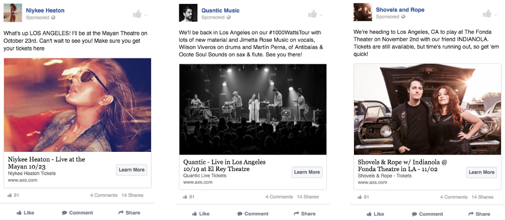Image resolution: width=505 pixels, height=220 pixels.
Task: Visit the Niykee Heaton page name link
Action: (45, 11)
